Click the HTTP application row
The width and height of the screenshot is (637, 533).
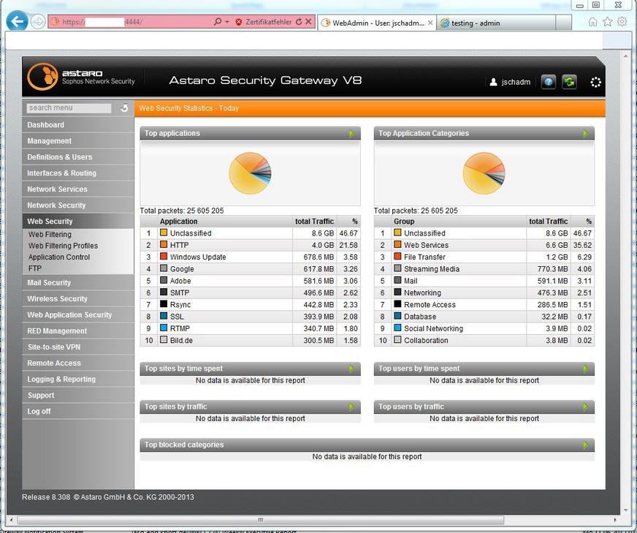click(251, 245)
